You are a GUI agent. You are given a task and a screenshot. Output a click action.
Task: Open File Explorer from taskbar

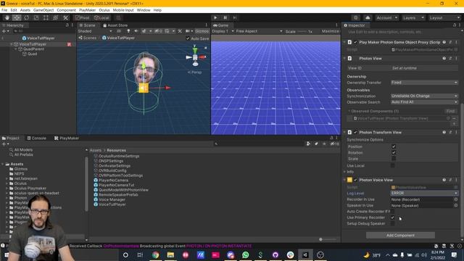pos(170,254)
